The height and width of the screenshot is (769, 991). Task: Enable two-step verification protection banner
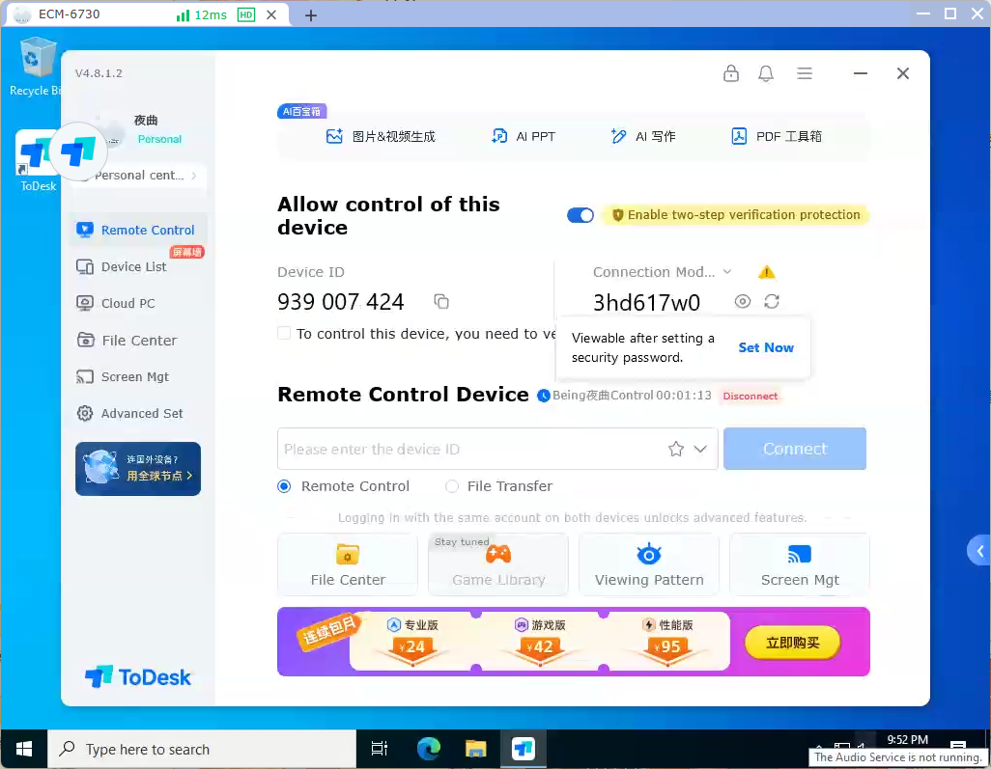point(735,215)
